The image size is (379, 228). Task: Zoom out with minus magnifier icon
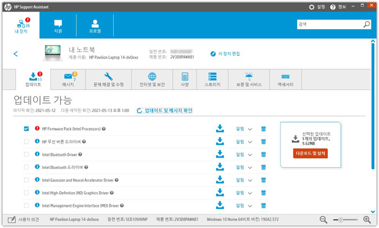[x=323, y=220]
